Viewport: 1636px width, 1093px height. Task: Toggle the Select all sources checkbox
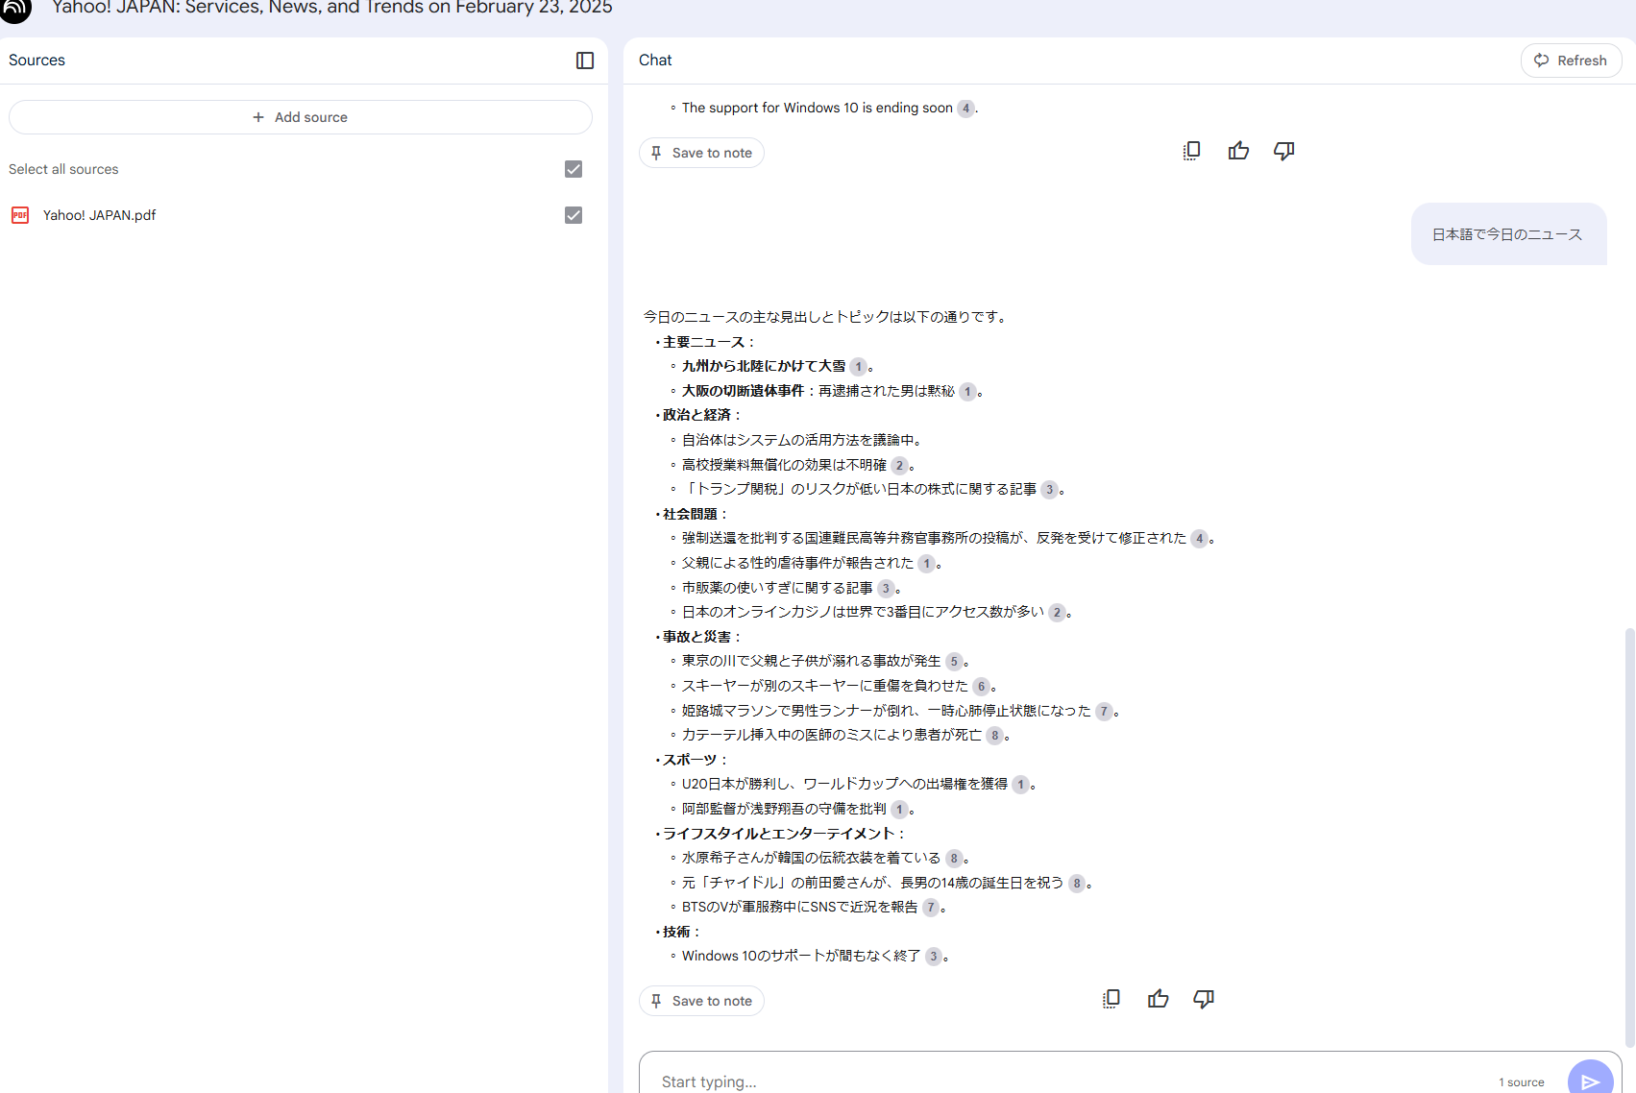pos(574,169)
